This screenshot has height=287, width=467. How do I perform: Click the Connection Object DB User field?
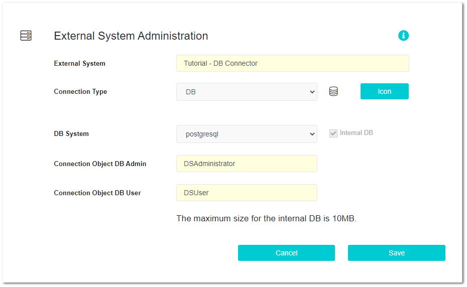(x=247, y=193)
